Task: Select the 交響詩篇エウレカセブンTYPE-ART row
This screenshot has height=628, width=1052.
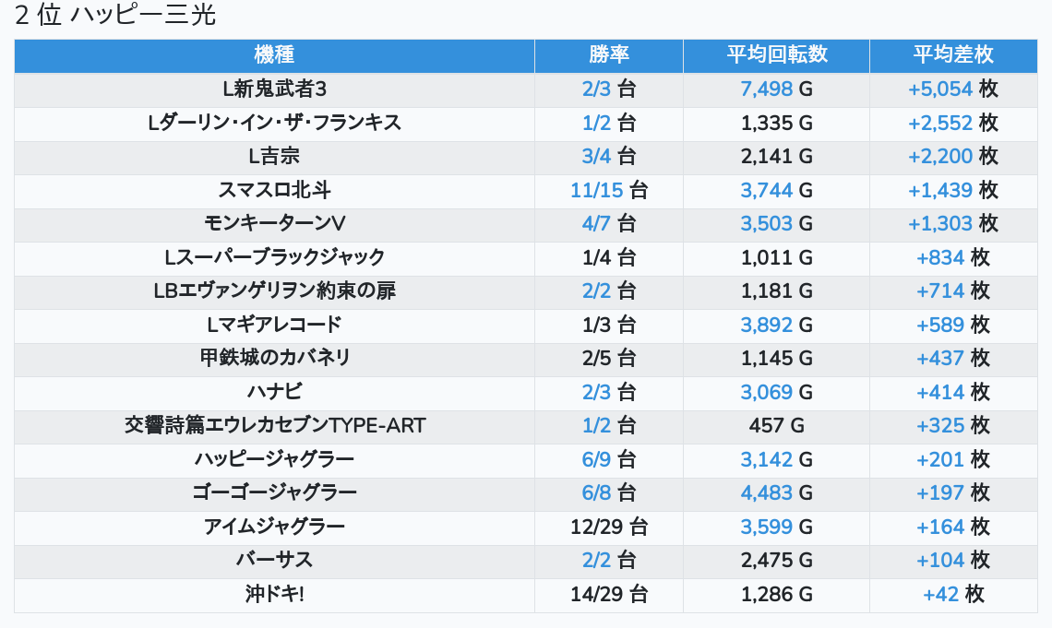Action: click(x=275, y=425)
